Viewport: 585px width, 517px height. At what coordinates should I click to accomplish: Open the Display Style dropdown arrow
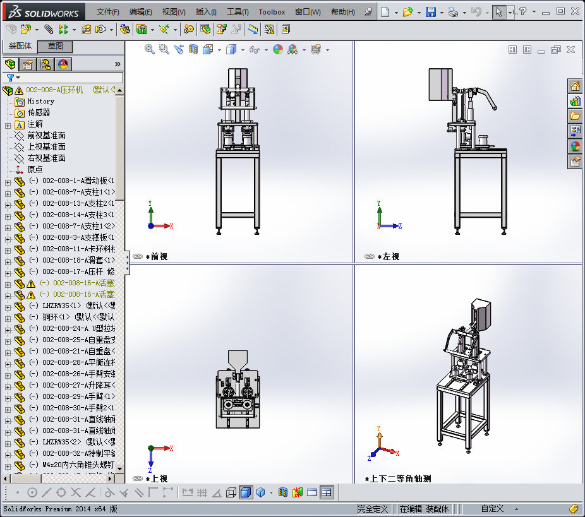243,50
